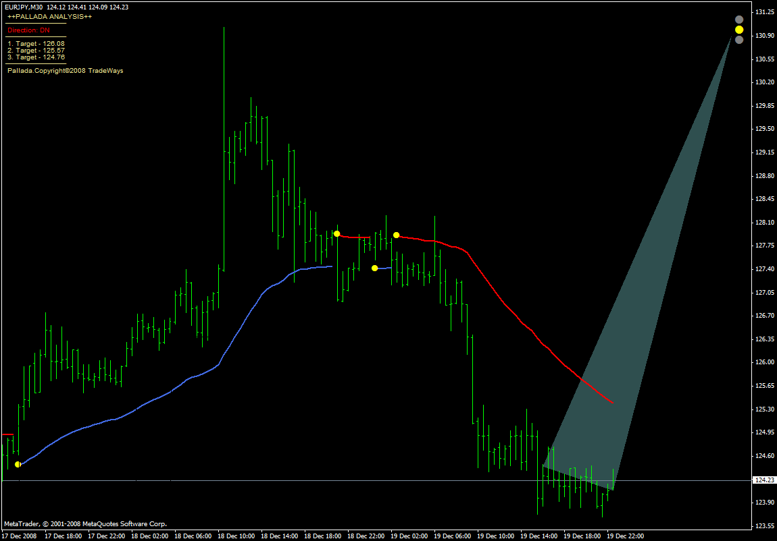Click yellow dot on the short blue segment
777x541 pixels.
pos(374,268)
